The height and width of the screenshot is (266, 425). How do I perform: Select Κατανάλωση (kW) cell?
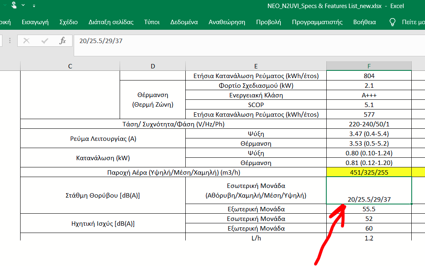tap(103, 158)
